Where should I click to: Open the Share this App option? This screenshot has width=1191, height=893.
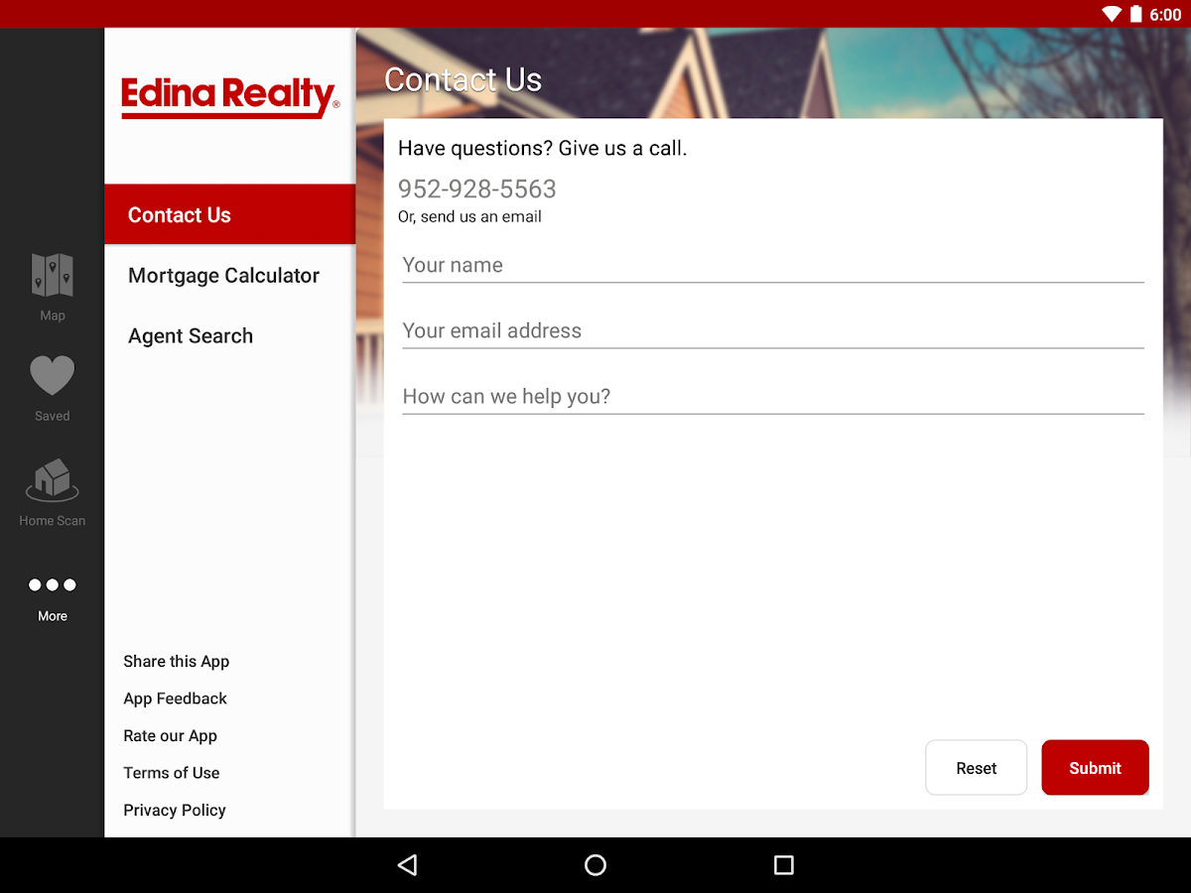[x=176, y=661]
